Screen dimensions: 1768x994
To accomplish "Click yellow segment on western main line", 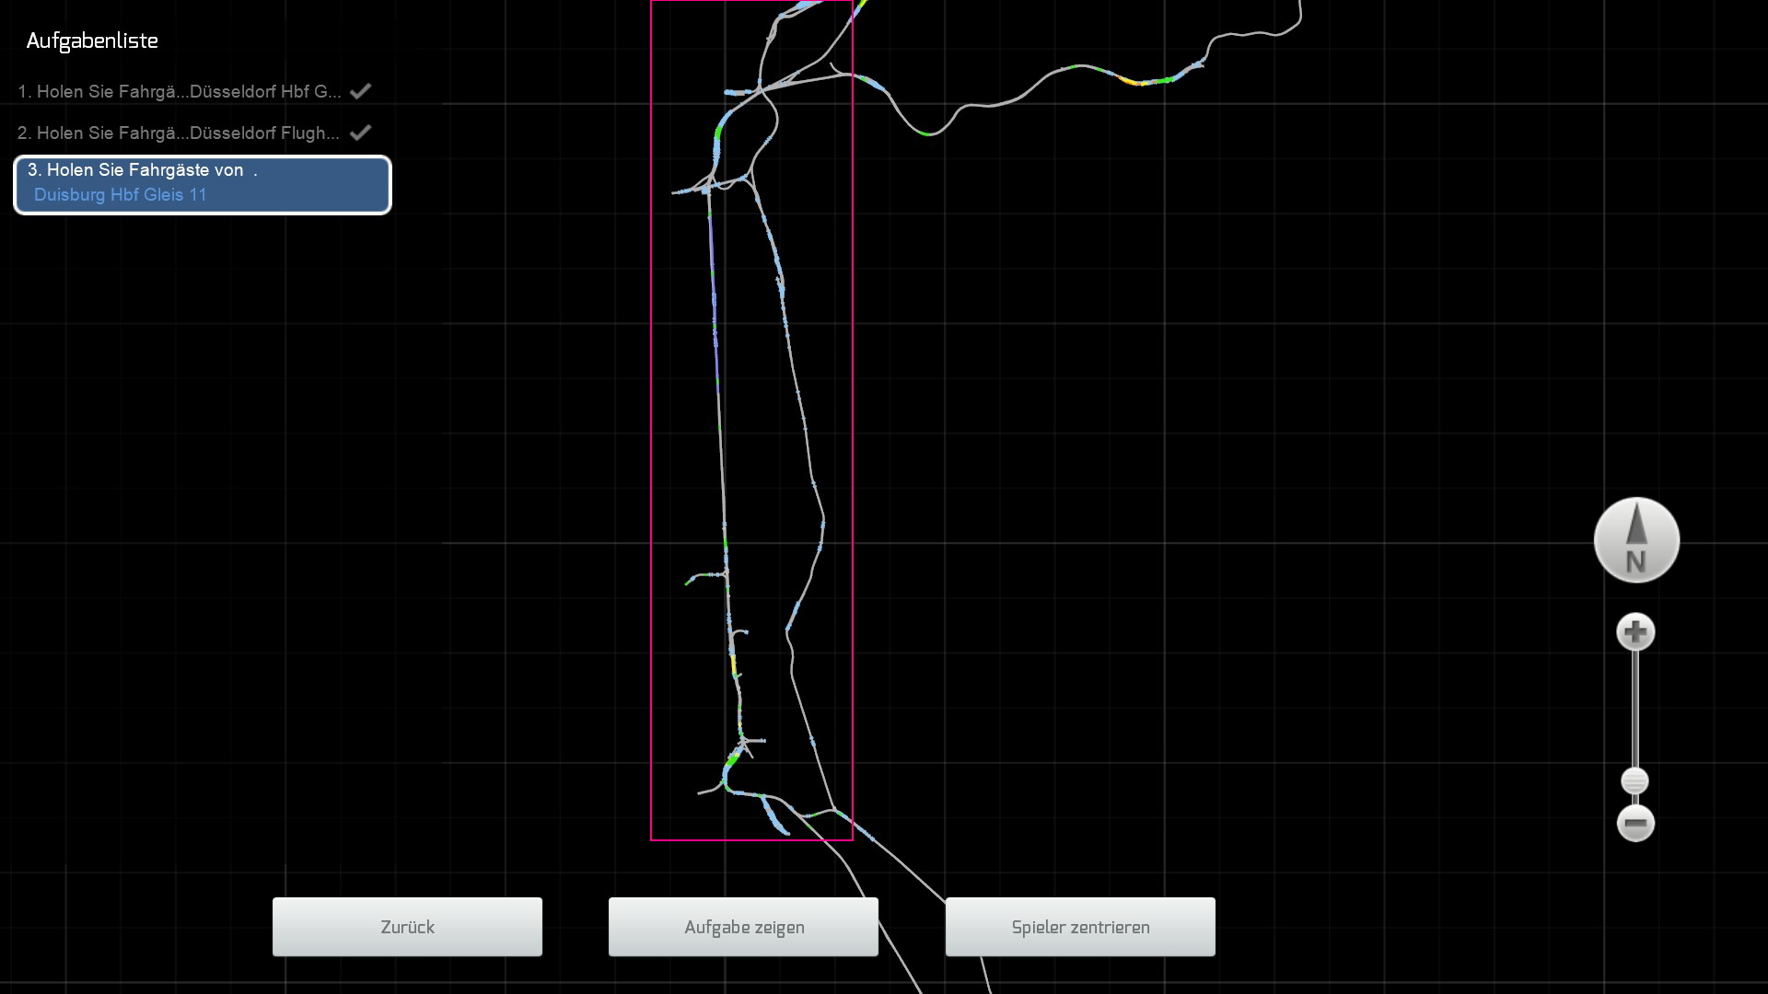I will pyautogui.click(x=734, y=663).
